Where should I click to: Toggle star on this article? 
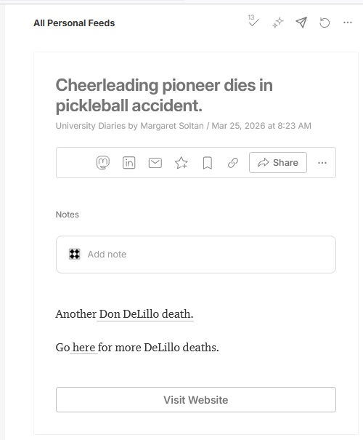(x=181, y=163)
